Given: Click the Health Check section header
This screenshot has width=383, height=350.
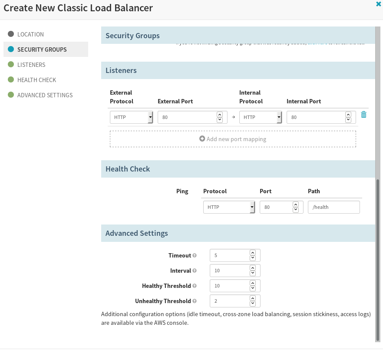Looking at the screenshot, I should click(238, 169).
